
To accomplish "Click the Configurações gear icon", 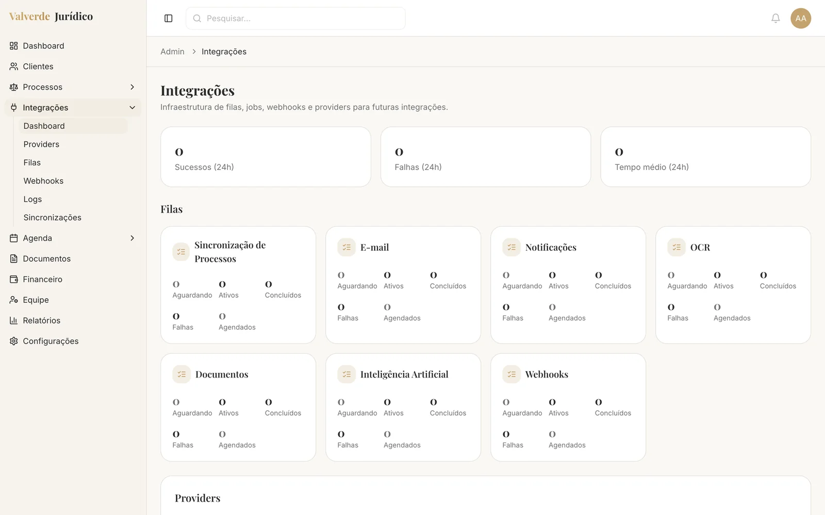I will (x=14, y=341).
